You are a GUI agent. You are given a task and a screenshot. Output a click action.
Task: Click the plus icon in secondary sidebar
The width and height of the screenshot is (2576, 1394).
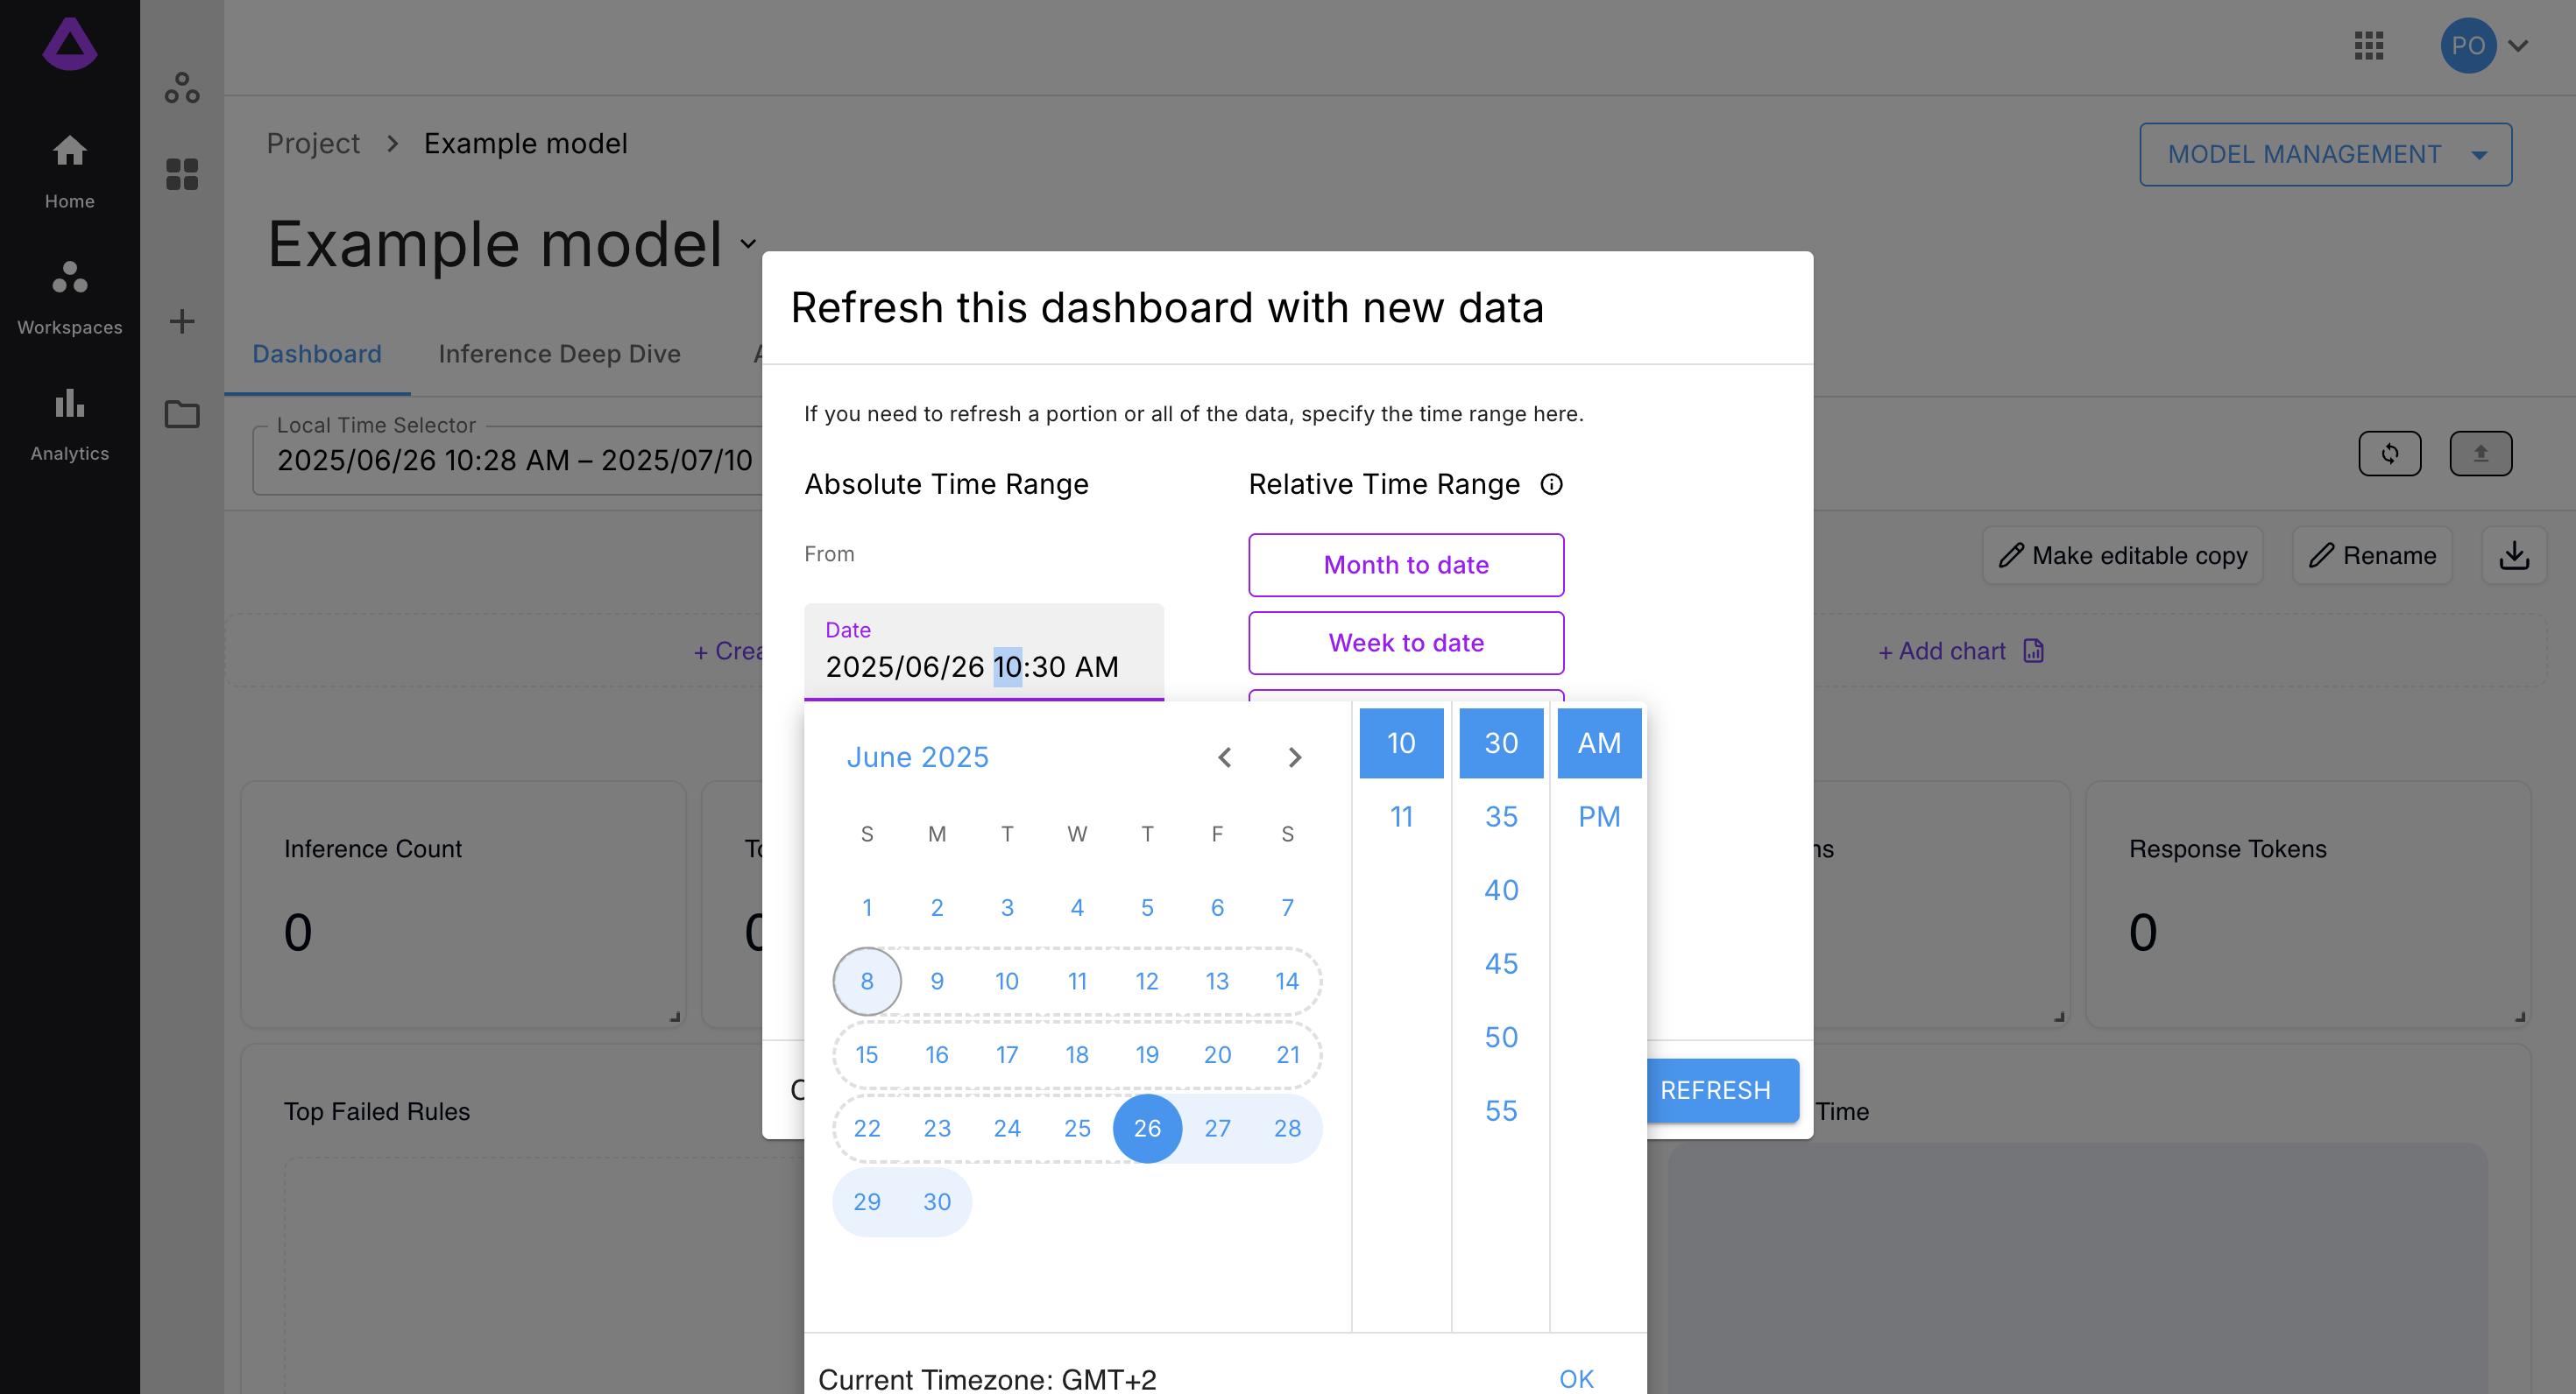[182, 321]
